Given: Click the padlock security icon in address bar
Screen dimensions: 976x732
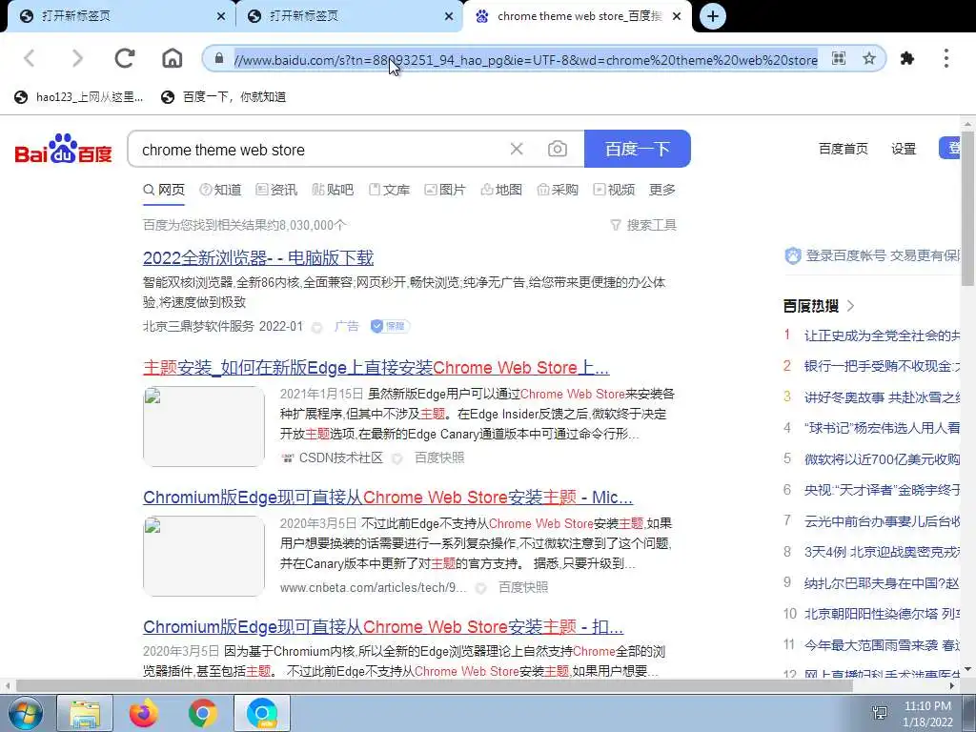Looking at the screenshot, I should (x=218, y=58).
